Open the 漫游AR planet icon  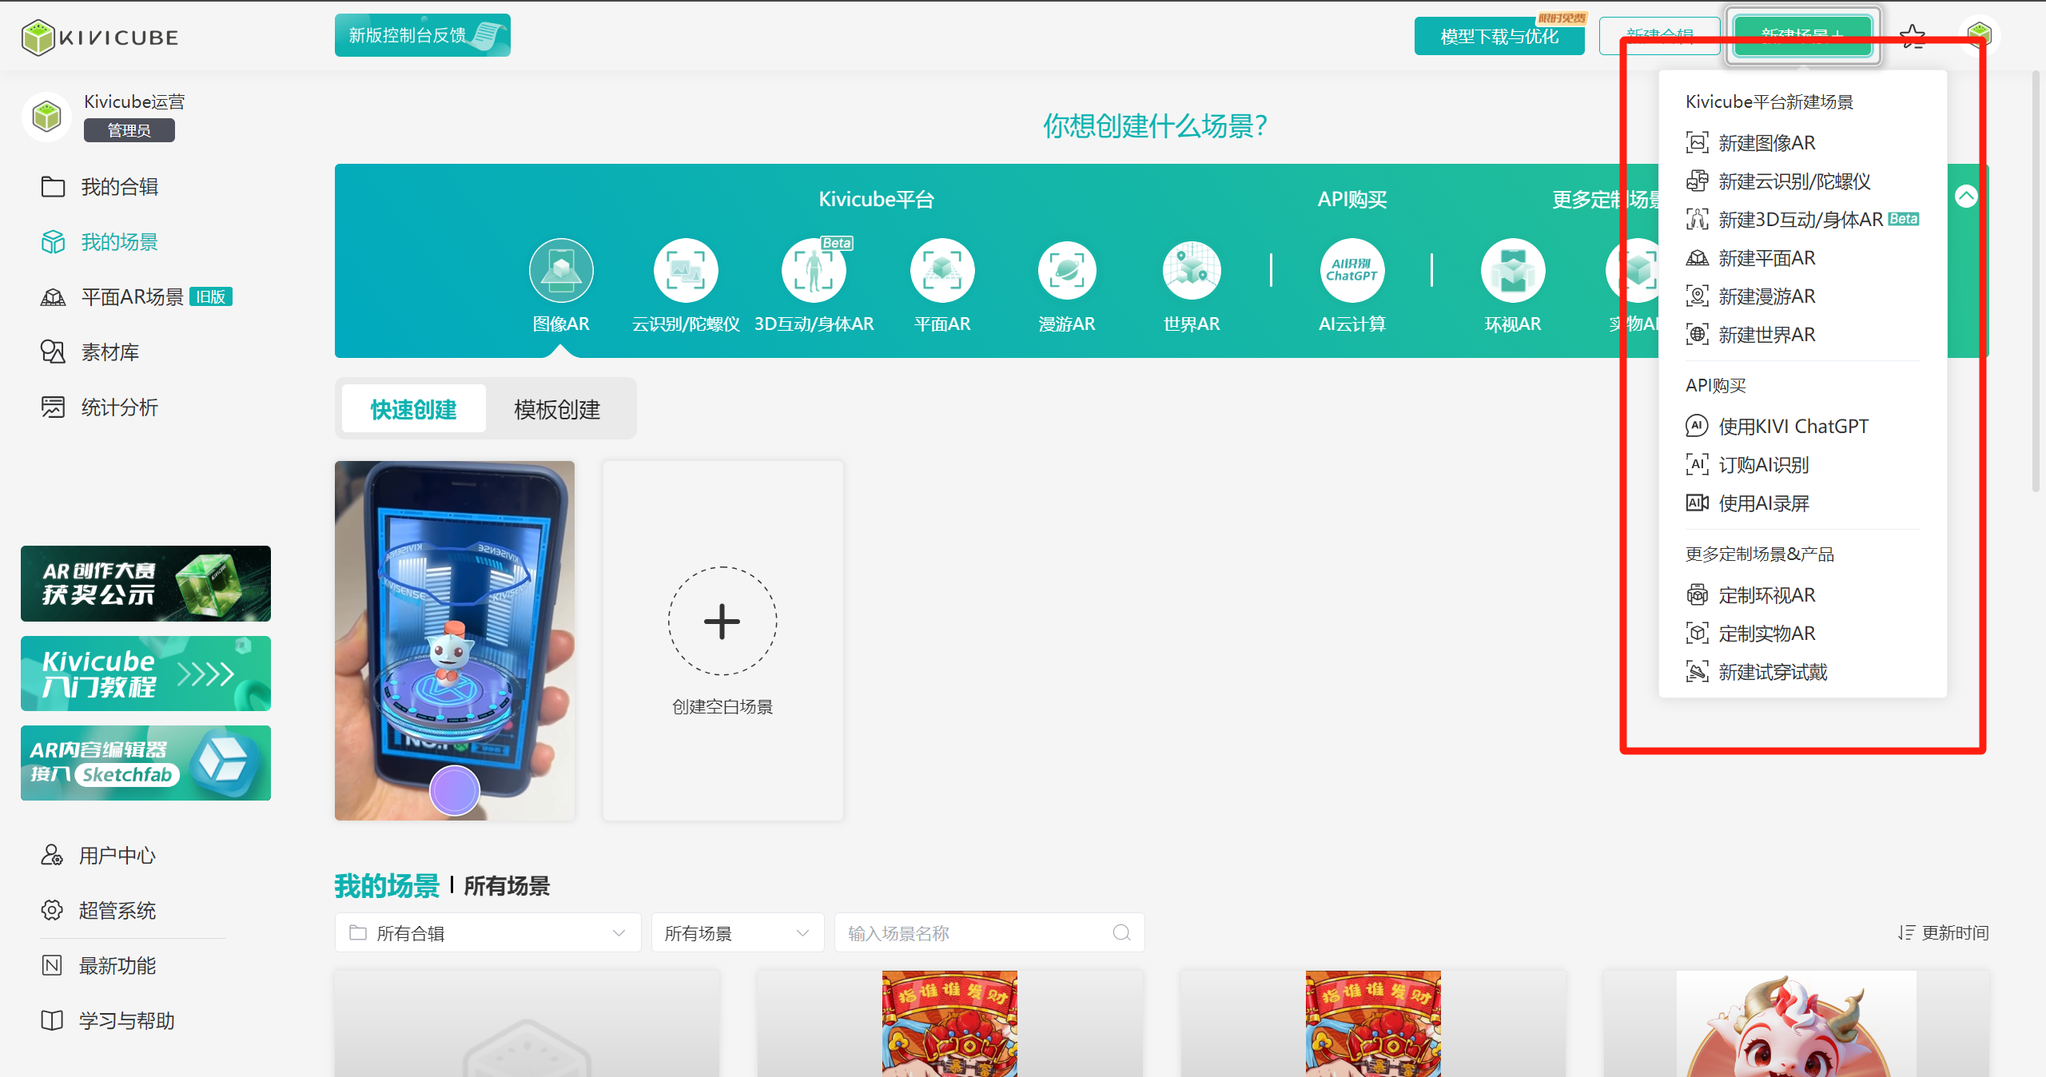tap(1067, 271)
